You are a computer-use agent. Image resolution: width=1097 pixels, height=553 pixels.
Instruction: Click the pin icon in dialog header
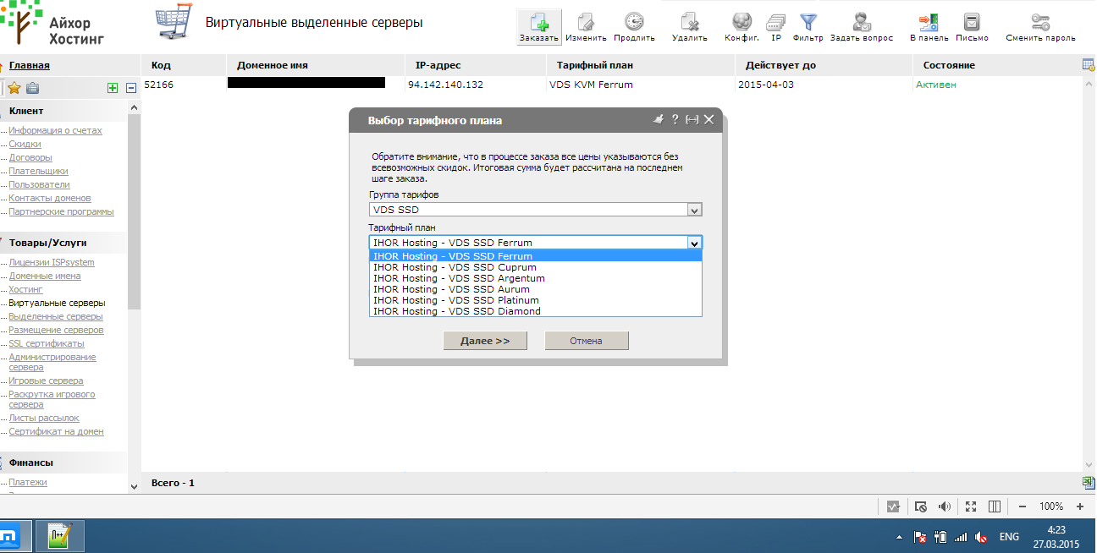[659, 120]
